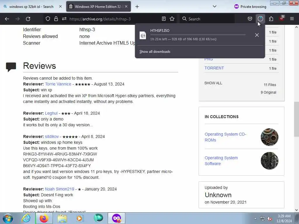View site security lock info
This screenshot has height=224, width=299.
pos(56,19)
